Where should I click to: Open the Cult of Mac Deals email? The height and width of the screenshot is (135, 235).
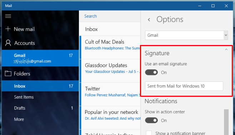pyautogui.click(x=110, y=47)
